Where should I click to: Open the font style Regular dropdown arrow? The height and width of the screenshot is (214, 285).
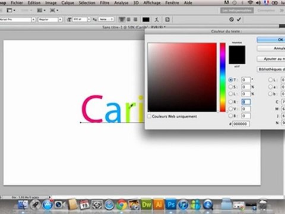[x=60, y=20]
